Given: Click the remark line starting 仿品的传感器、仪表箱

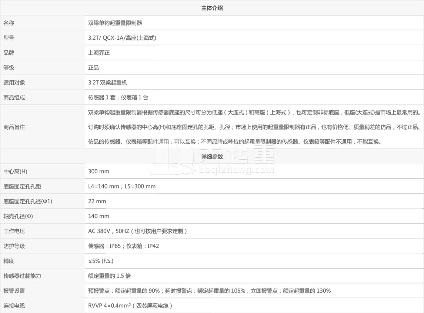Looking at the screenshot, I should [x=235, y=141].
